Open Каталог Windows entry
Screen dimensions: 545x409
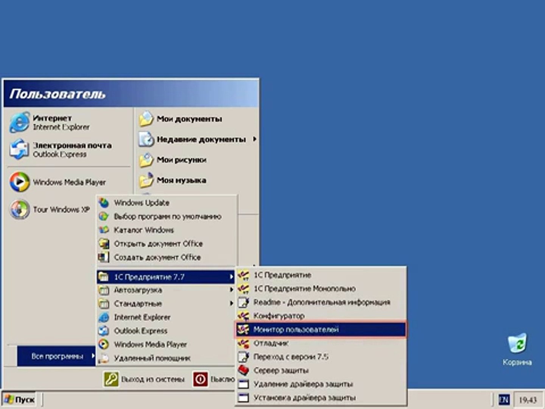coord(167,230)
